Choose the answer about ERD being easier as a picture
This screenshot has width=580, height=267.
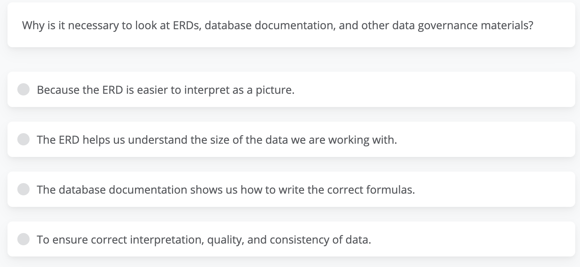166,89
